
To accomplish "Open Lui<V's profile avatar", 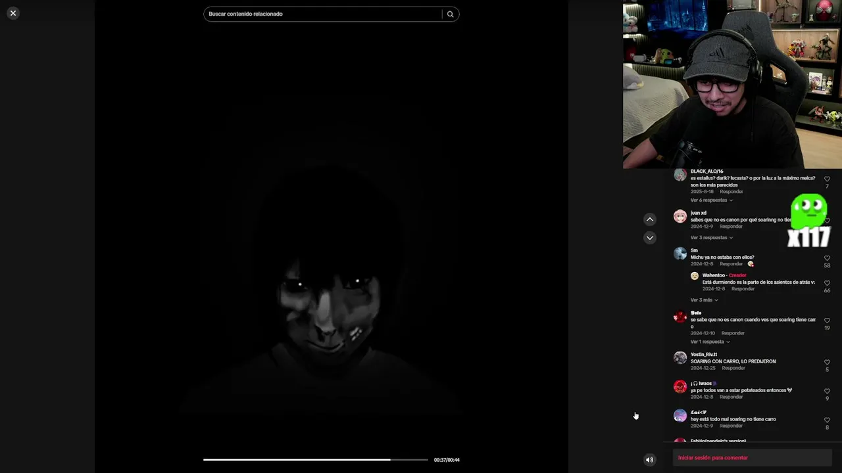I will pyautogui.click(x=680, y=415).
